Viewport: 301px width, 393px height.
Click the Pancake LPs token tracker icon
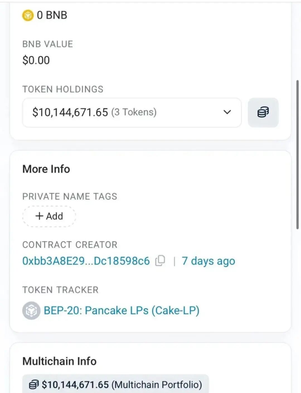[31, 310]
